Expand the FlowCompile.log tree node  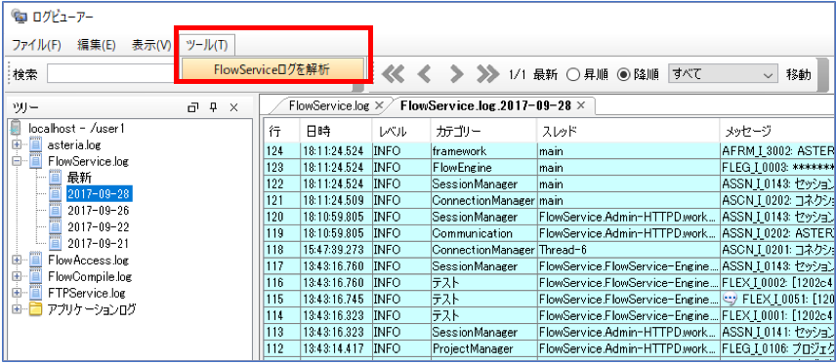(17, 276)
